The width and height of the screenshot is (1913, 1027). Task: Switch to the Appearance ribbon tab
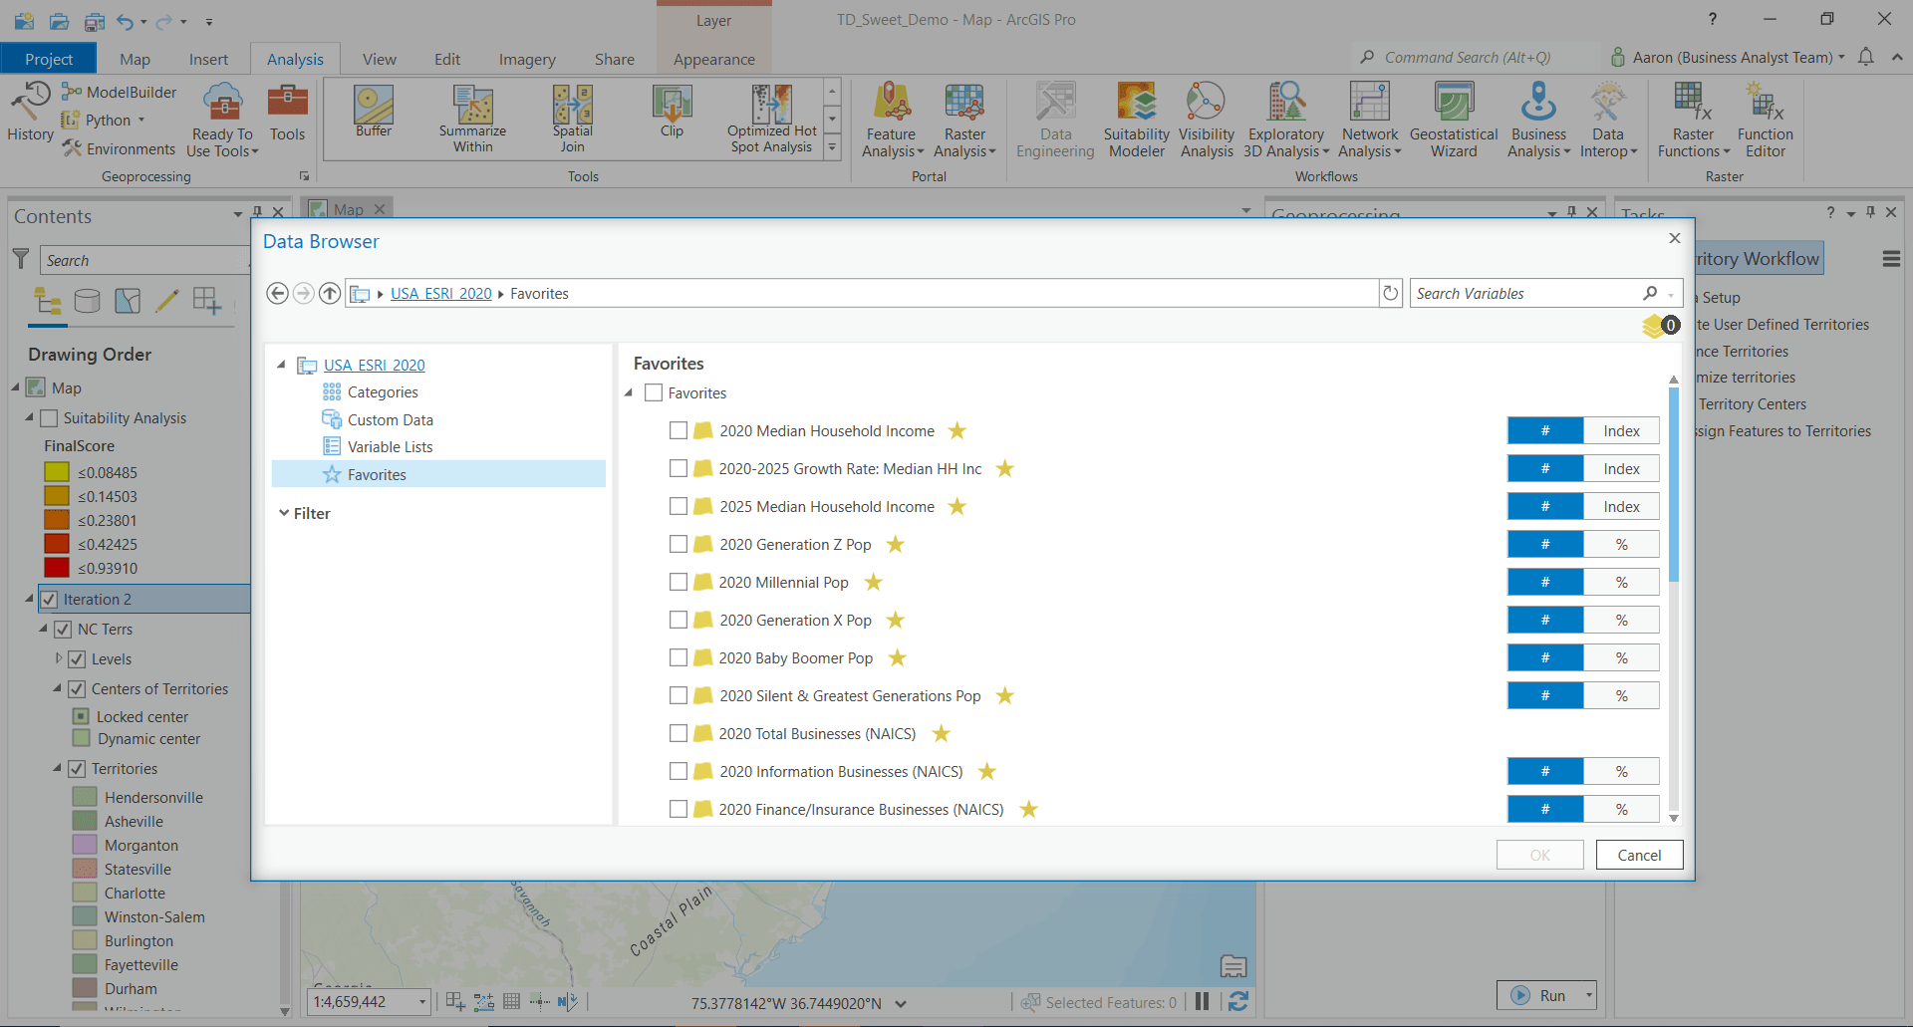click(x=713, y=59)
